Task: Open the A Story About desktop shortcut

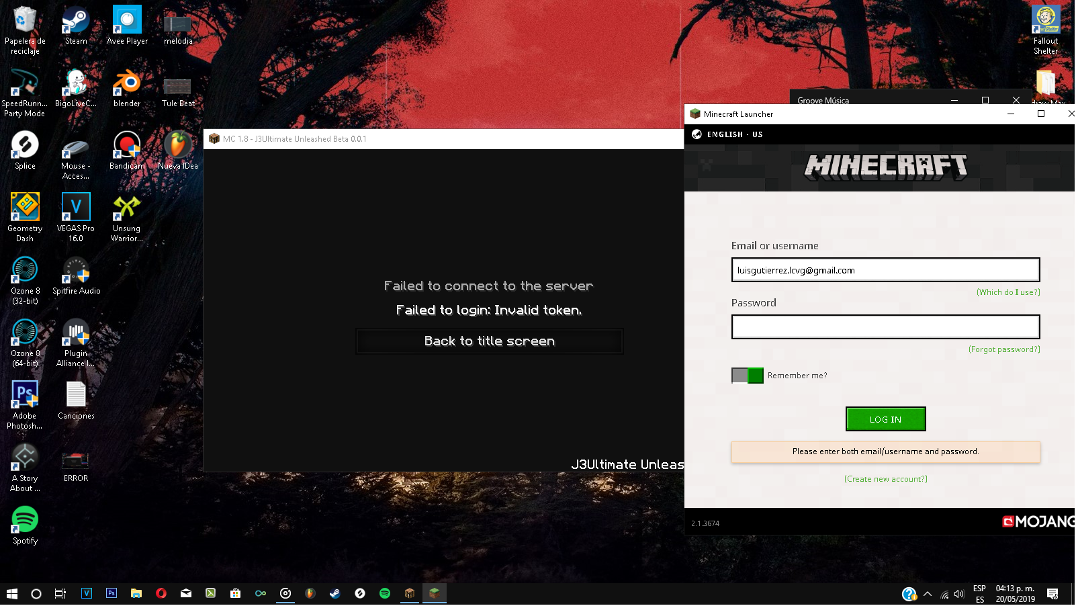Action: pyautogui.click(x=25, y=468)
